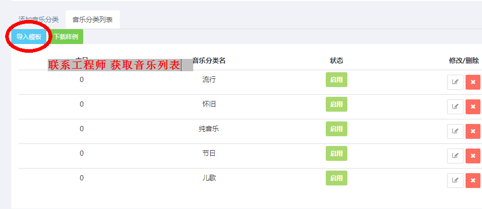Click the edit icon for 流行 row
The image size is (482, 209).
(x=455, y=82)
